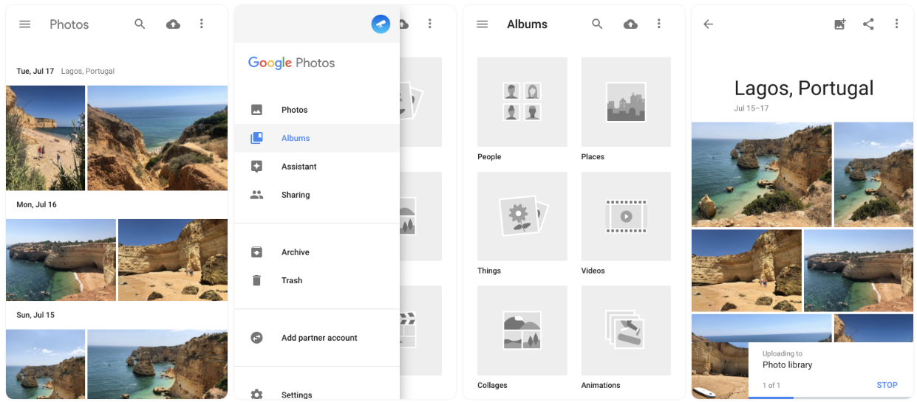Click the Tue, Jul 17 date header

click(x=35, y=72)
